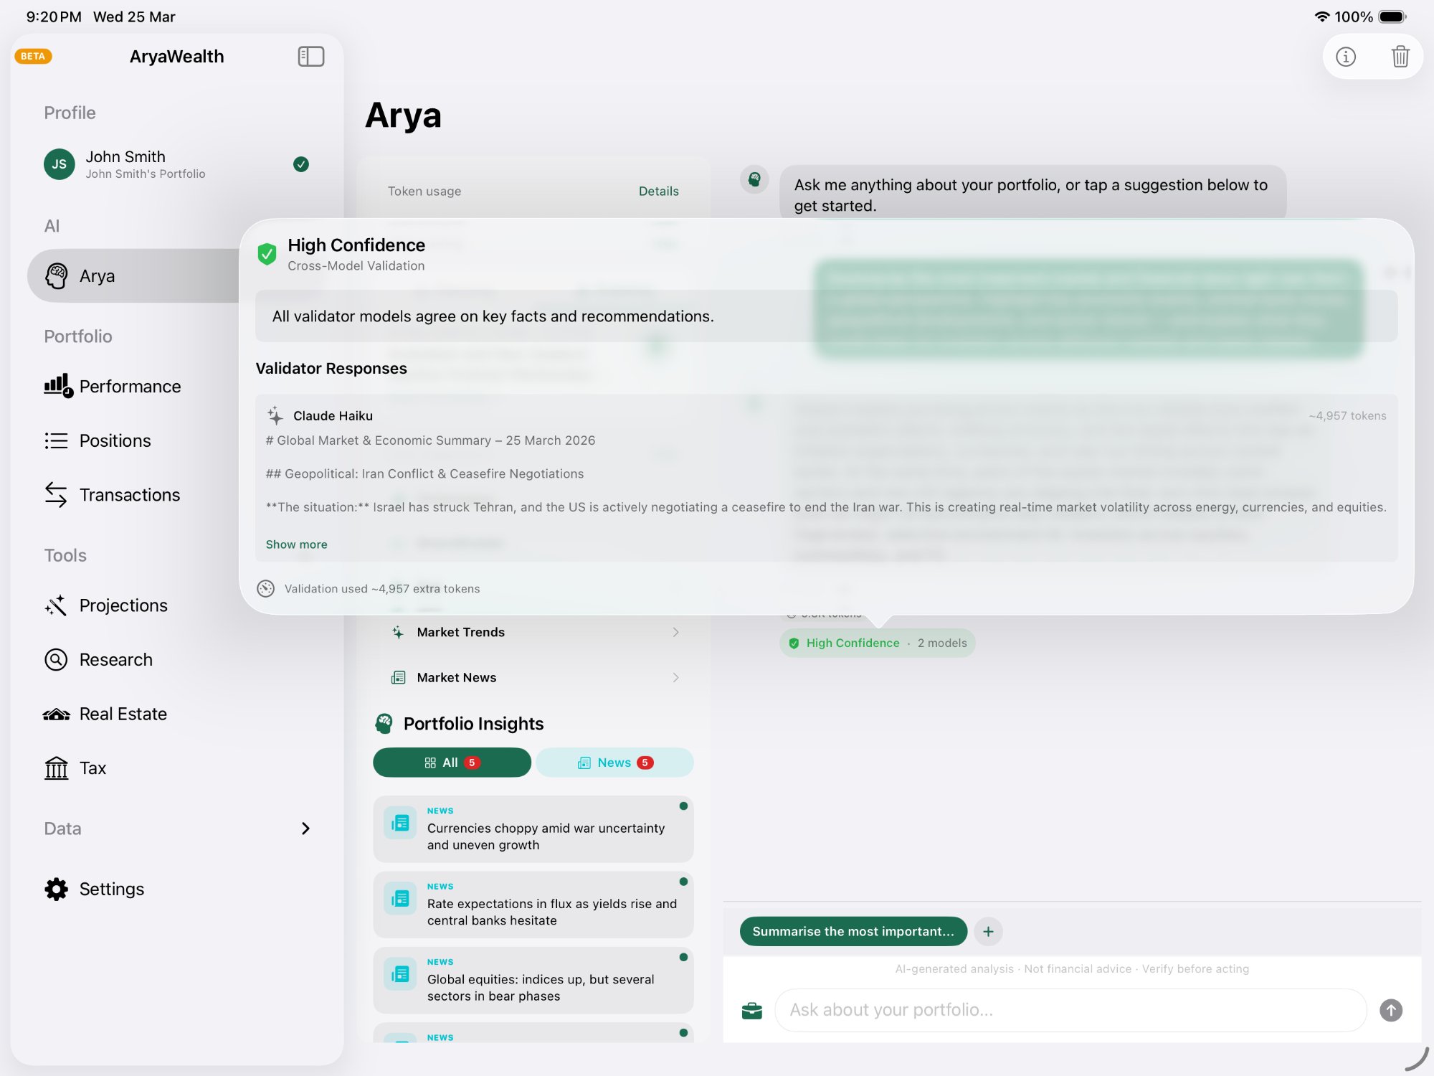Switch to the News insights tab

pos(614,763)
